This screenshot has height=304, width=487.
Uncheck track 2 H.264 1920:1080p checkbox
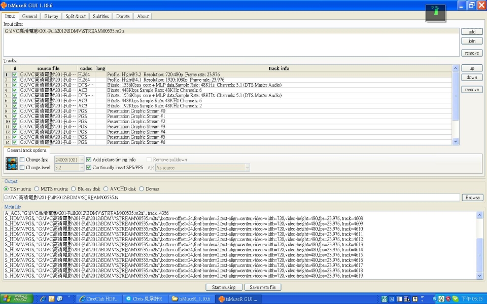(x=15, y=80)
